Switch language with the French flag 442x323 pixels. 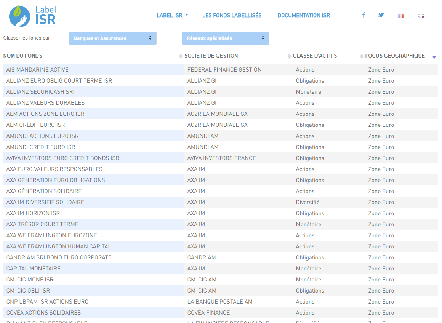click(x=400, y=16)
